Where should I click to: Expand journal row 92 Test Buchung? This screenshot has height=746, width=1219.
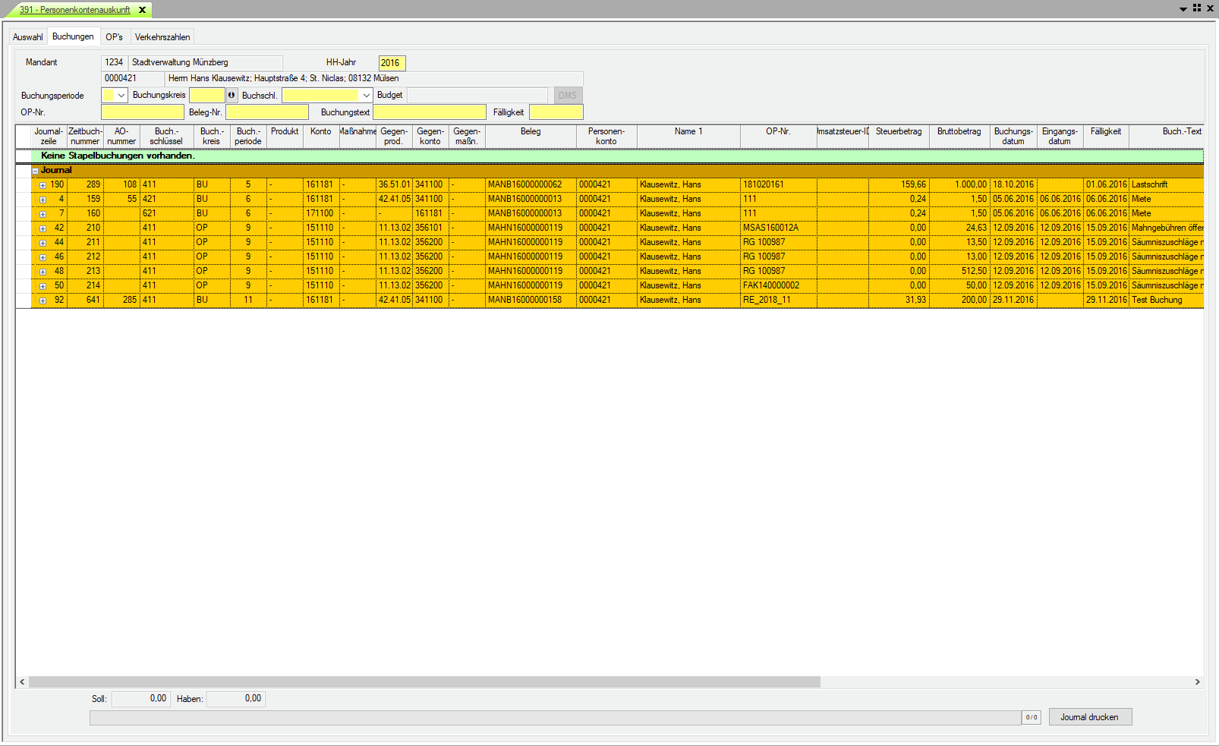[43, 301]
